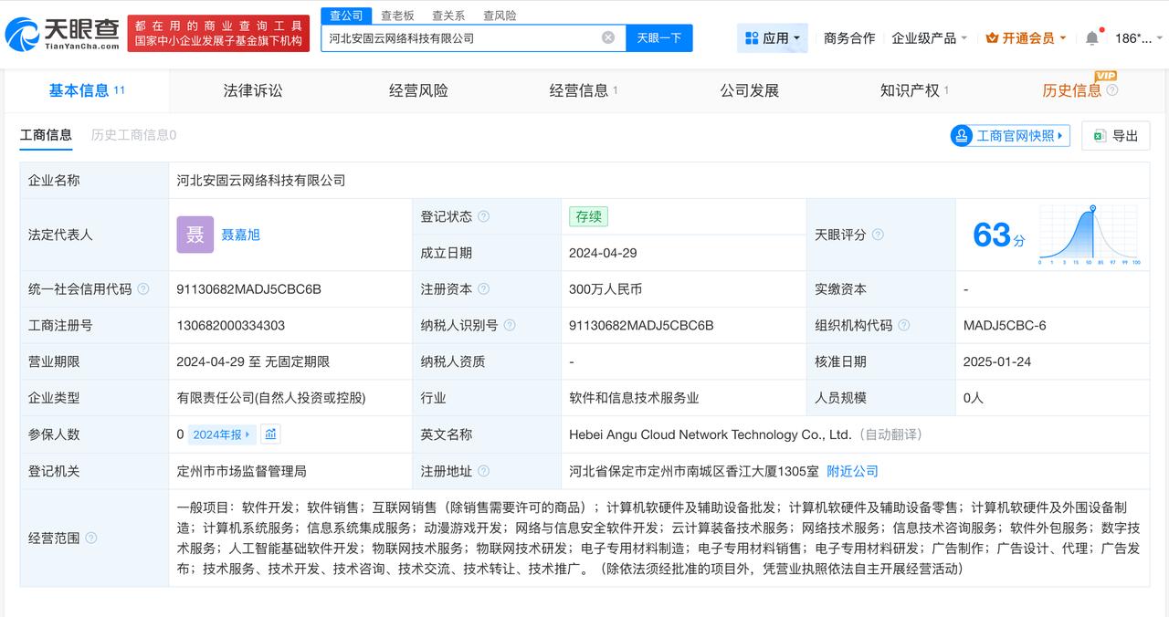Click the stamp icon on 工商官网快照
The height and width of the screenshot is (617, 1169).
[962, 135]
